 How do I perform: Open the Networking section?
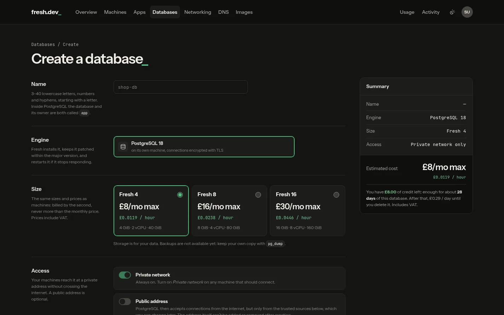(198, 12)
